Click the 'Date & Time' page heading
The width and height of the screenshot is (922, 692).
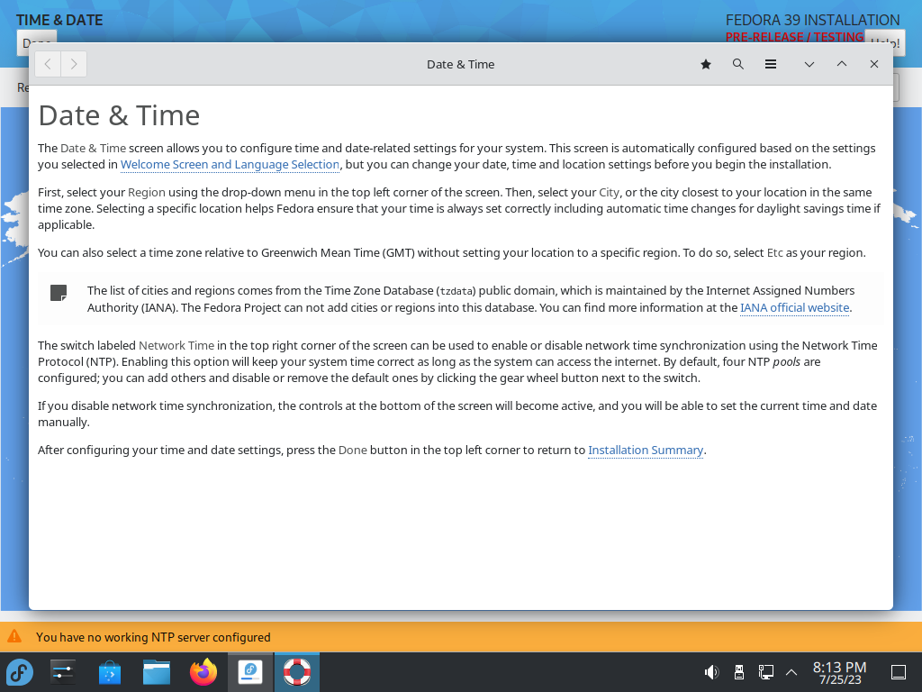119,115
